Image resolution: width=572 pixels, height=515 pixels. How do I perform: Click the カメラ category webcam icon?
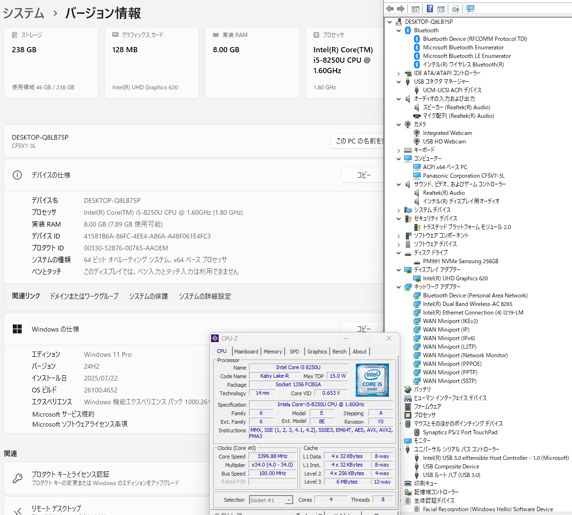click(407, 124)
